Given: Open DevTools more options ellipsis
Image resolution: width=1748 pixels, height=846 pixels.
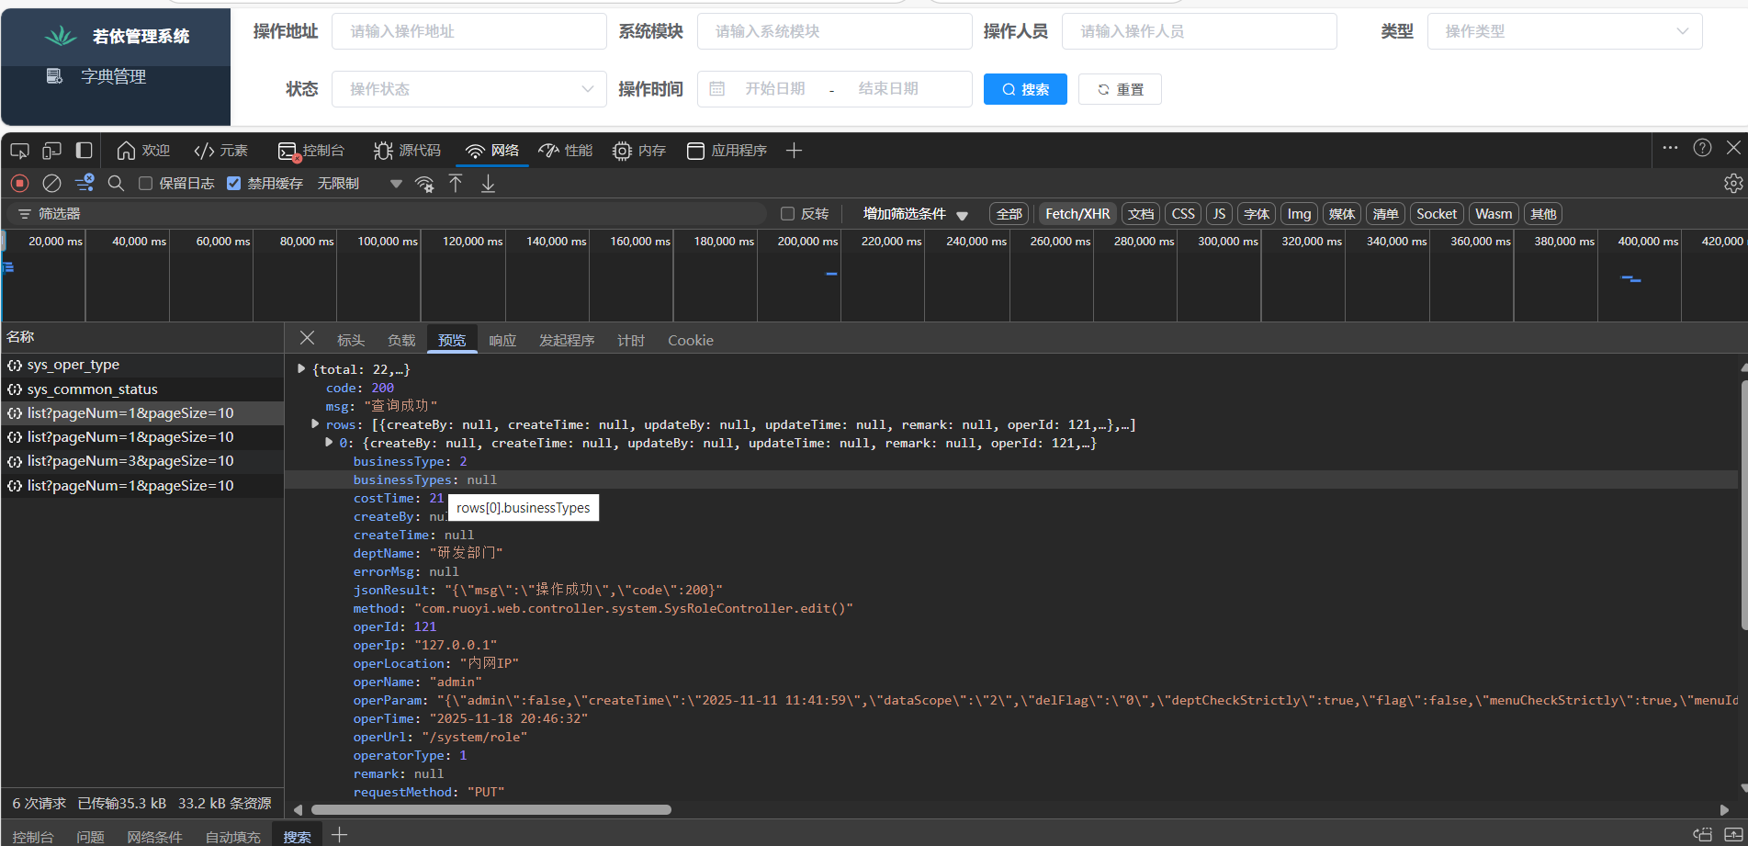Looking at the screenshot, I should click(x=1670, y=147).
